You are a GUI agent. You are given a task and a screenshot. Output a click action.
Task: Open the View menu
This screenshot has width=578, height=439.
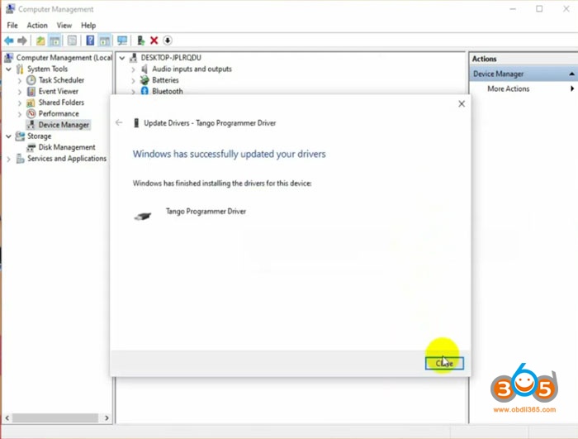64,26
